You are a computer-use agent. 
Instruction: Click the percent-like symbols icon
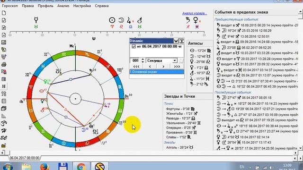tap(4, 93)
